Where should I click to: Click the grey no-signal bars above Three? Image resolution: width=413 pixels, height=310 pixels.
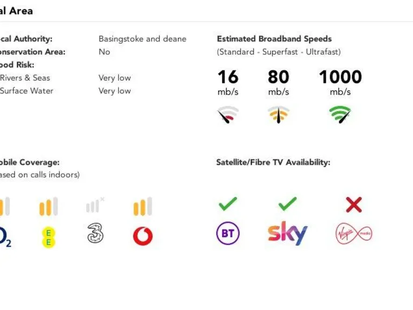tap(95, 205)
